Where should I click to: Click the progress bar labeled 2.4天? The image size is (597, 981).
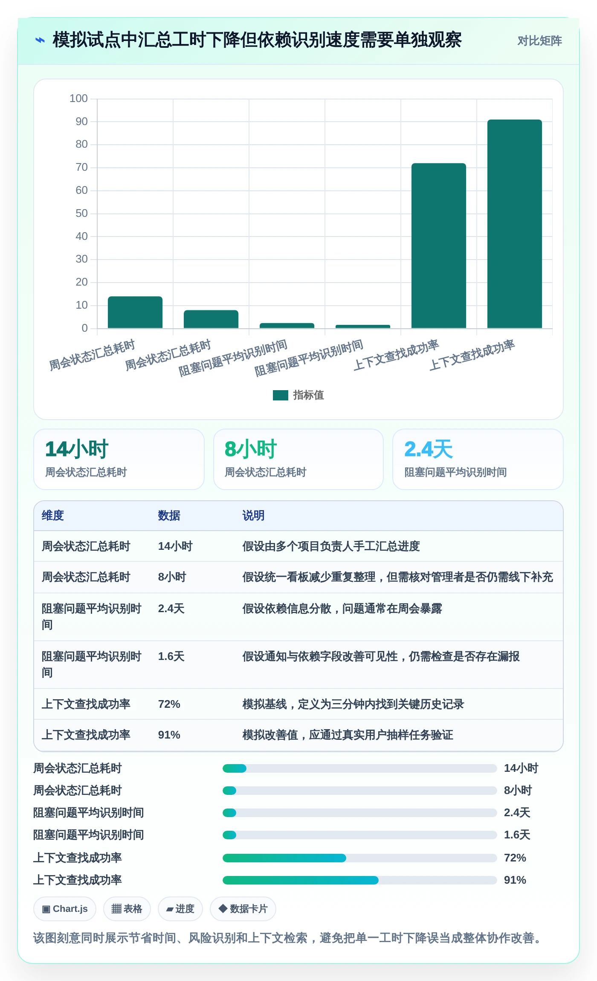360,813
